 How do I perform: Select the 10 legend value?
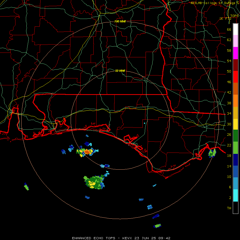229,177
